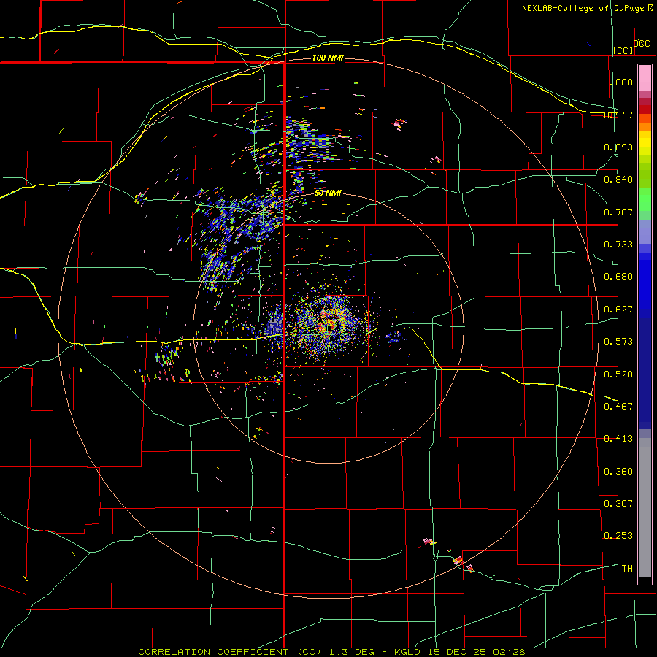Click the KGLD station identifier in the caption
Screen dimensions: 657x657
click(x=408, y=652)
